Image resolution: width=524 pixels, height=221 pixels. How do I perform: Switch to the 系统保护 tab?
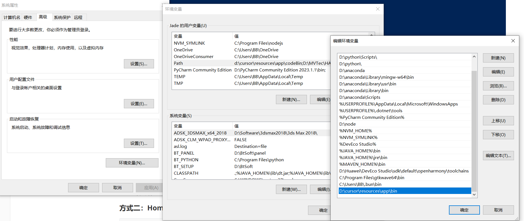point(62,17)
